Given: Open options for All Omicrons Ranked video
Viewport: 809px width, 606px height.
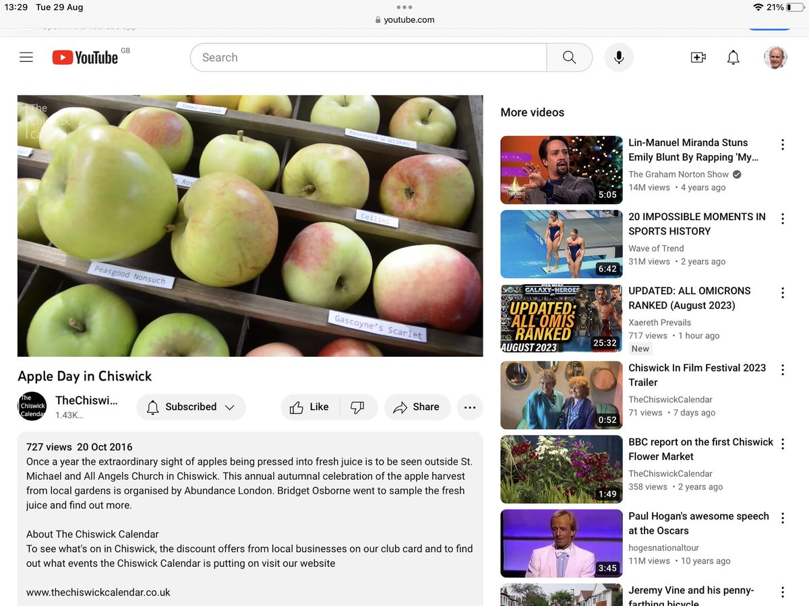Looking at the screenshot, I should click(783, 292).
